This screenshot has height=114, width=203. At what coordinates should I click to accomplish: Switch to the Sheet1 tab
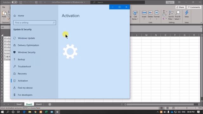19,104
